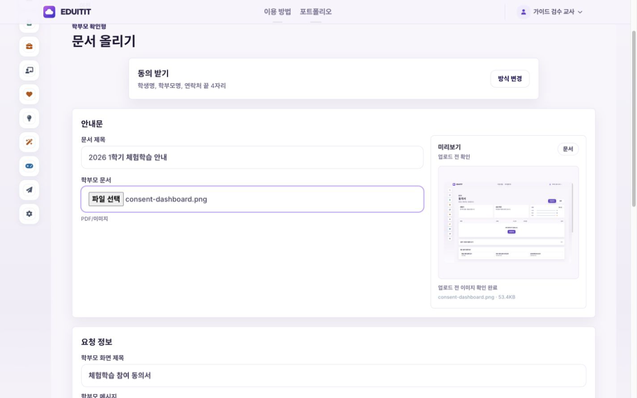
Task: Click the uploaded dashboard preview thumbnail
Action: tap(508, 222)
